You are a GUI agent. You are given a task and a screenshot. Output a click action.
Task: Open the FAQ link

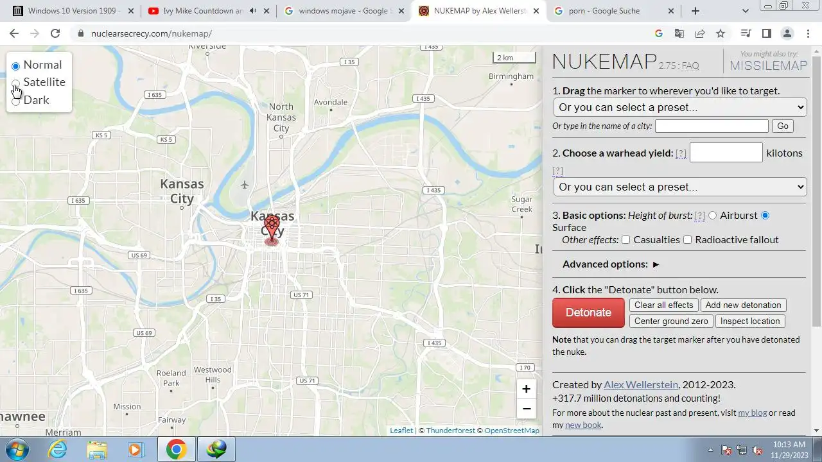click(x=690, y=66)
